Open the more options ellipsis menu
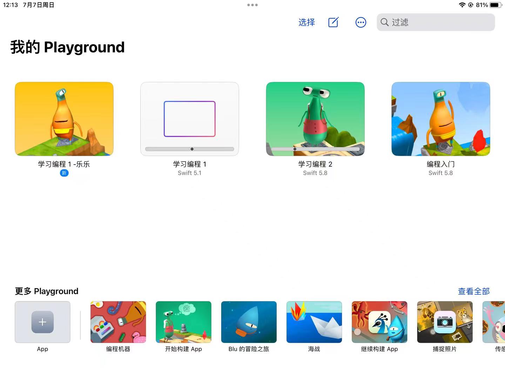This screenshot has width=505, height=379. tap(361, 22)
